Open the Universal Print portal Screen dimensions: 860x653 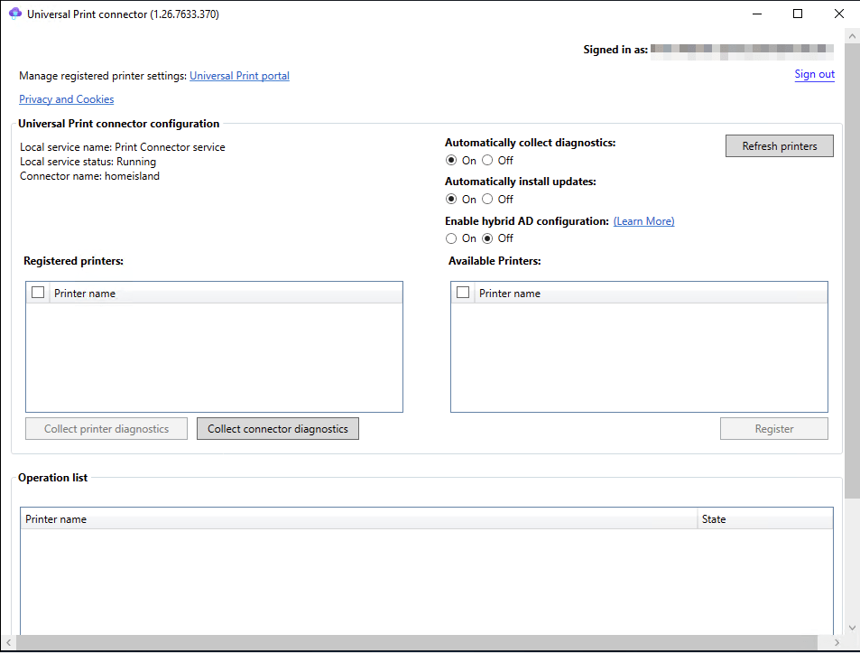pos(239,76)
